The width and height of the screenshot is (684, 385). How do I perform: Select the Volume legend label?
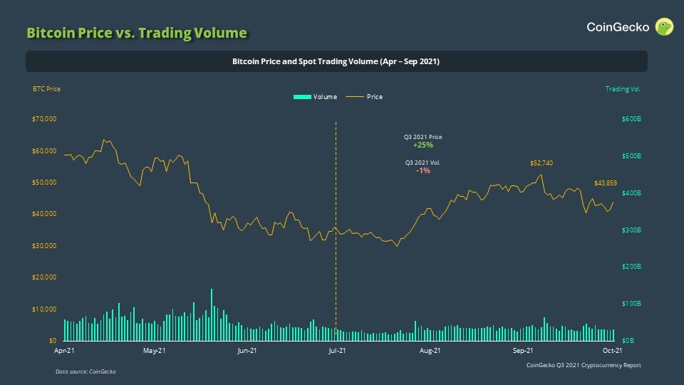click(x=325, y=97)
